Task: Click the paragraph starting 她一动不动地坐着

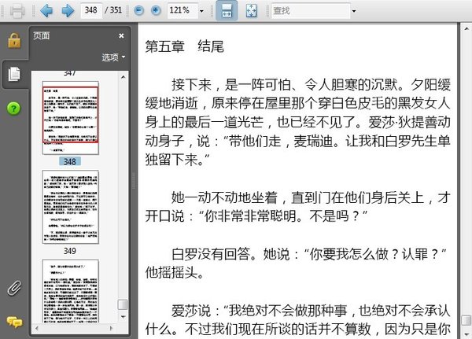Action: tap(297, 207)
